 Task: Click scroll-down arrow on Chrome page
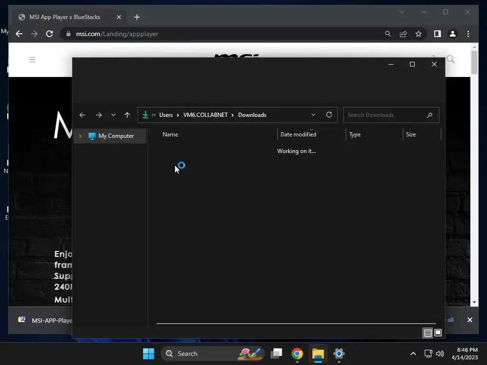point(474,302)
